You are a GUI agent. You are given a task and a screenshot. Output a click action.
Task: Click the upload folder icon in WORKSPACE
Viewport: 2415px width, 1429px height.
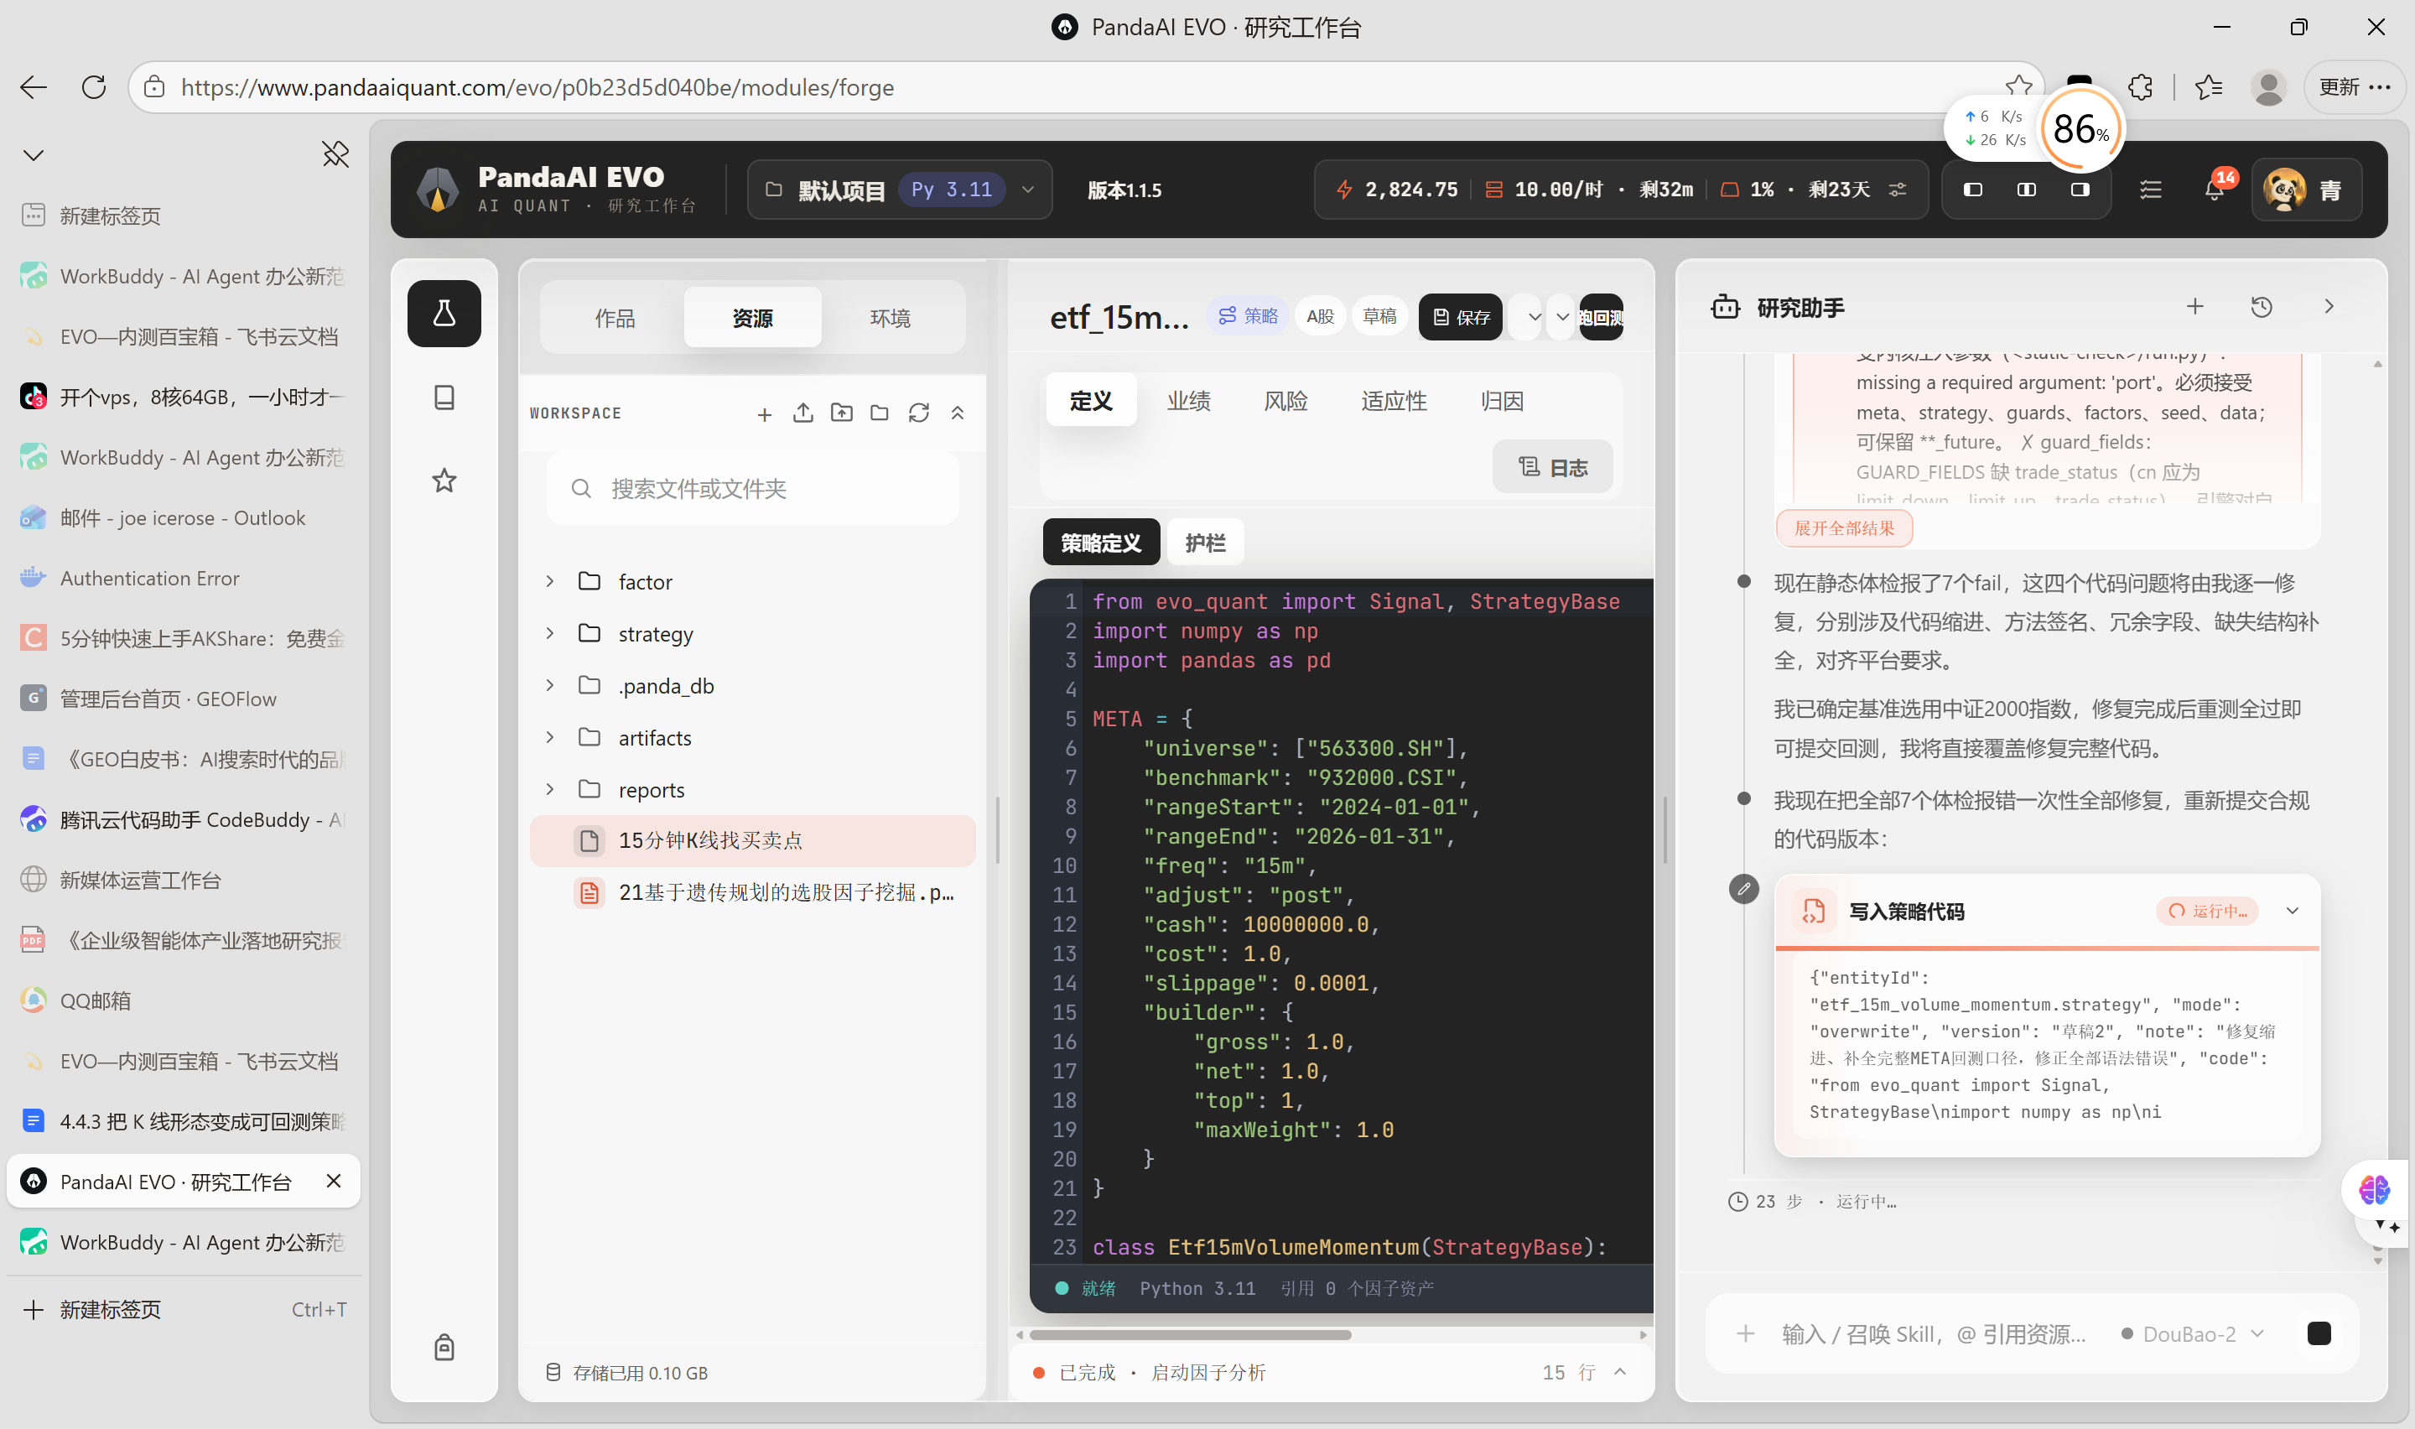pos(841,413)
